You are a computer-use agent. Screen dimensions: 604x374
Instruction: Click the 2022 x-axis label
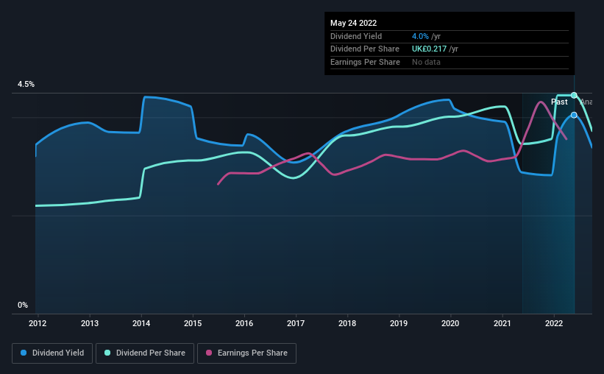click(554, 323)
